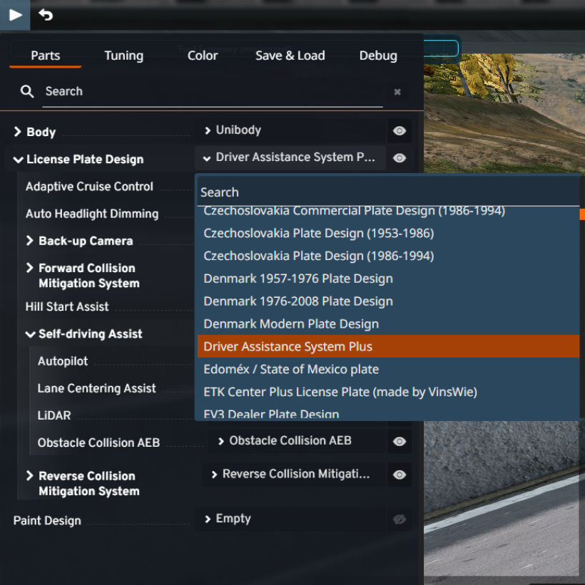Screen dimensions: 585x585
Task: Click the magnifier icon beside Search
Action: 27,91
